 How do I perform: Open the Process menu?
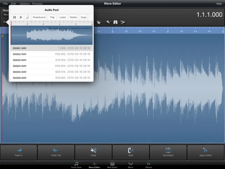click(37, 4)
